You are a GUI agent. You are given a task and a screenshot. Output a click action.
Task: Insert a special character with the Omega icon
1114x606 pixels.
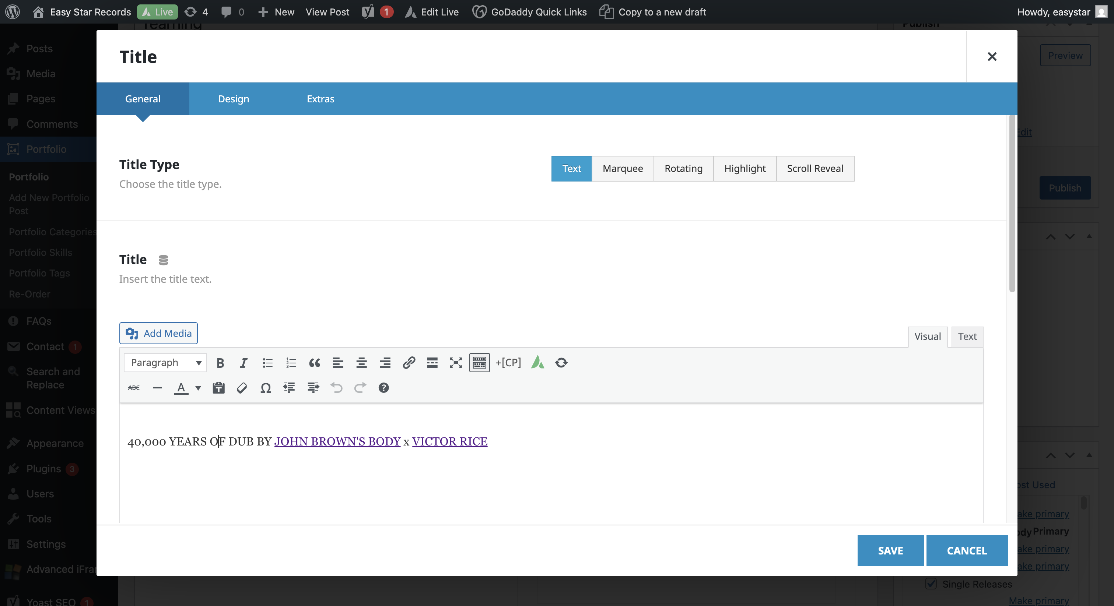pyautogui.click(x=266, y=388)
